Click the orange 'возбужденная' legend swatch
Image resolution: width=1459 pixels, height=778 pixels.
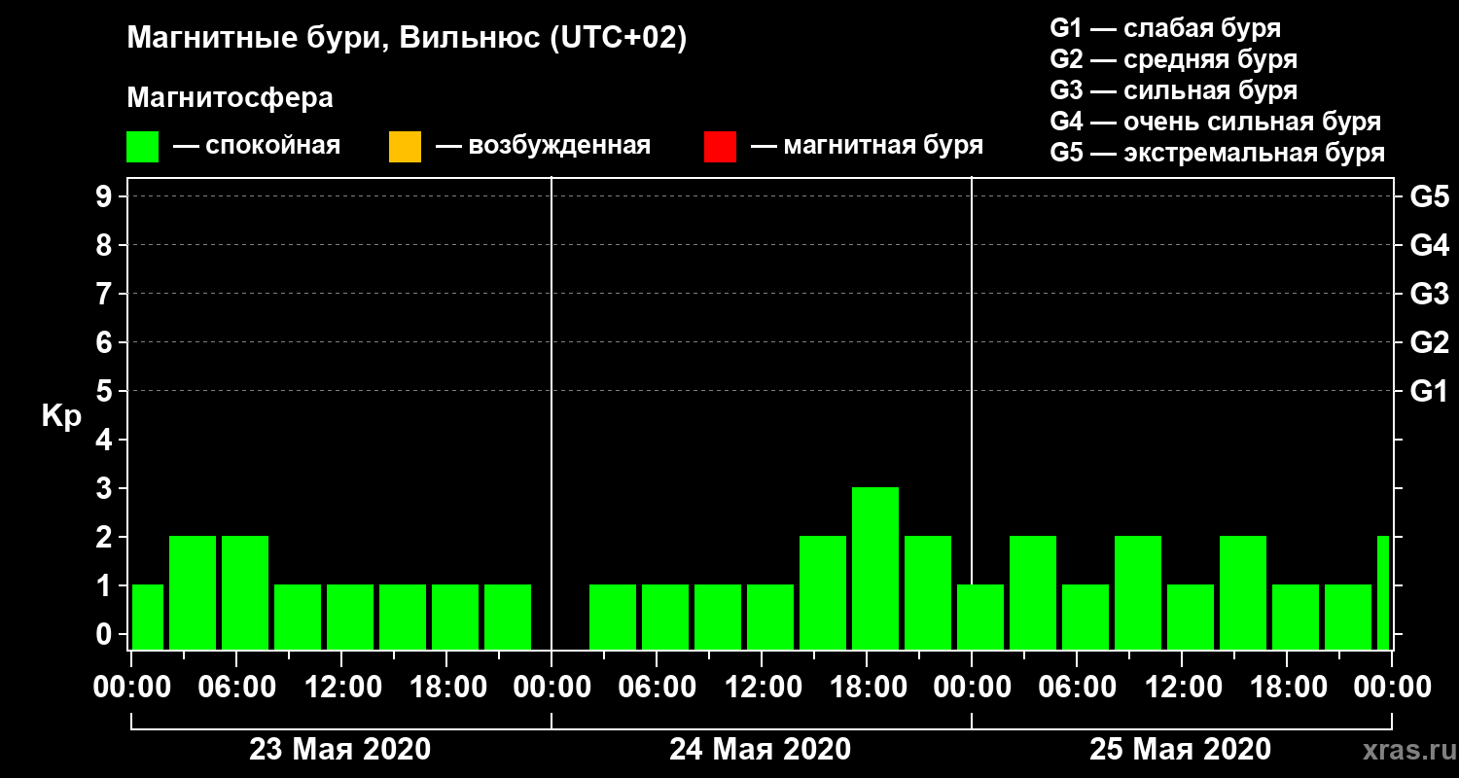[405, 147]
